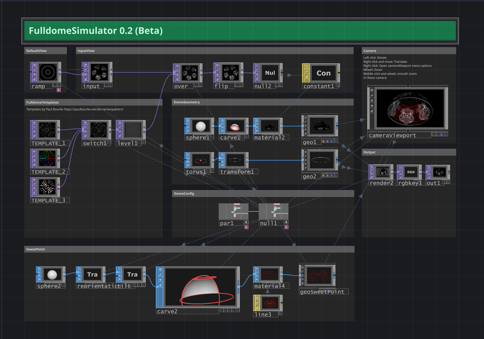Toggle blue display flag on geo2
Screen dimensions: 484x339
(x=332, y=175)
